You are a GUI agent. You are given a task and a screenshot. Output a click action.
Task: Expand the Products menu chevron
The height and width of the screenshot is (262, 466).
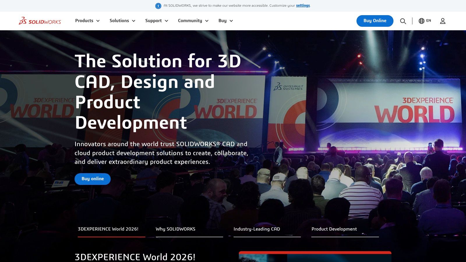[98, 21]
